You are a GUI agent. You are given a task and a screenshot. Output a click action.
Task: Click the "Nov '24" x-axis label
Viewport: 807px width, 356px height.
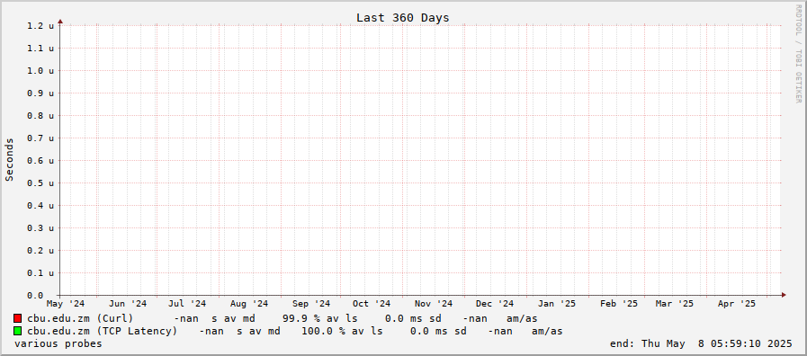pyautogui.click(x=434, y=304)
